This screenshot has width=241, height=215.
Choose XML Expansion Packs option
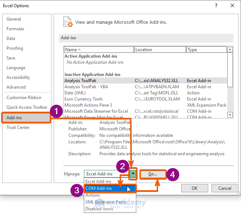coord(110,202)
